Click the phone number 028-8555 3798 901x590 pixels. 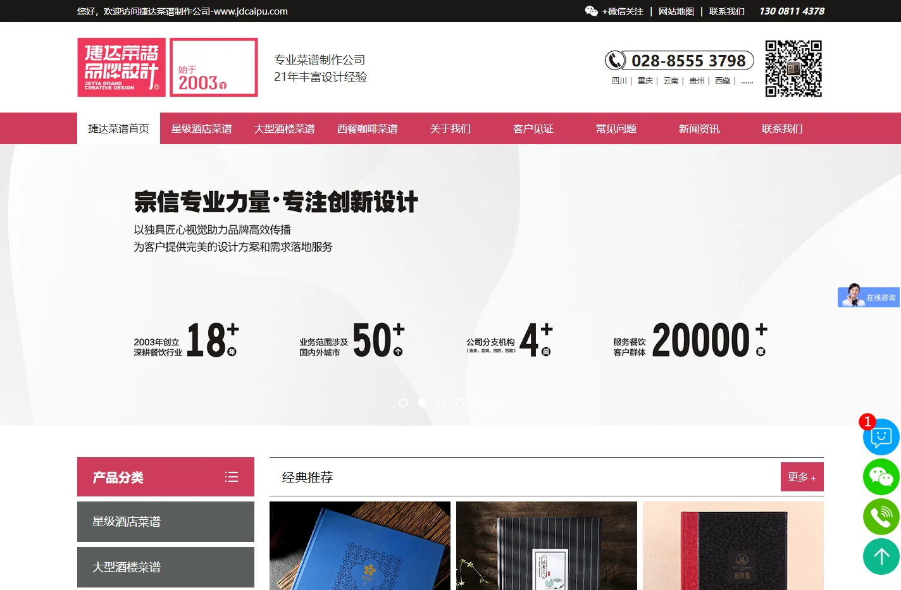(688, 61)
